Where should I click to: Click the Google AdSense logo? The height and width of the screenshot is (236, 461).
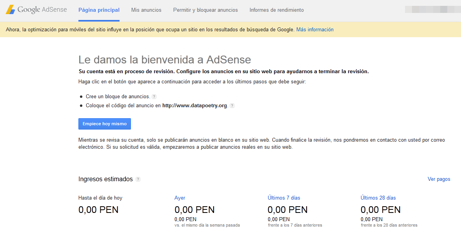pyautogui.click(x=36, y=10)
